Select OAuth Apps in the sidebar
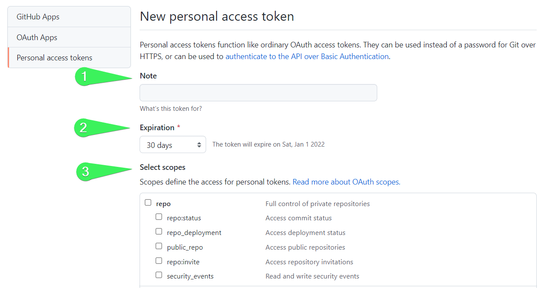Viewport: 557px width, 288px height. [37, 37]
